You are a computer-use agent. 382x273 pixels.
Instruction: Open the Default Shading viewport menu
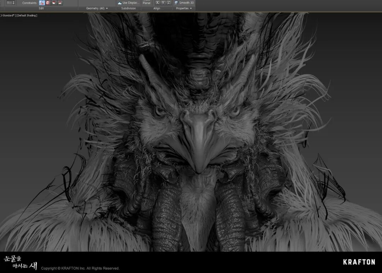(27, 15)
